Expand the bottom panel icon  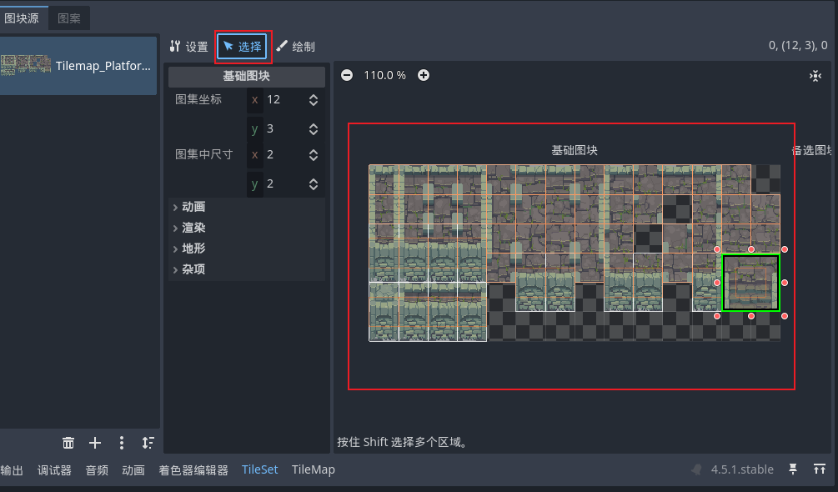tap(820, 469)
